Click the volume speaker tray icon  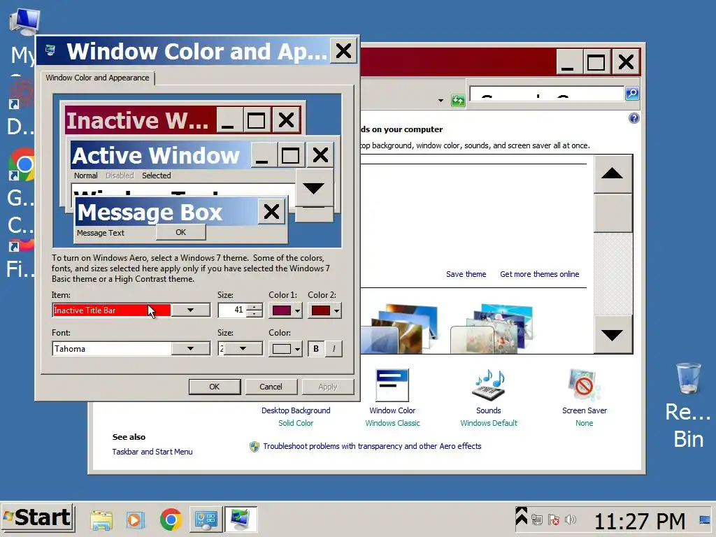point(570,520)
